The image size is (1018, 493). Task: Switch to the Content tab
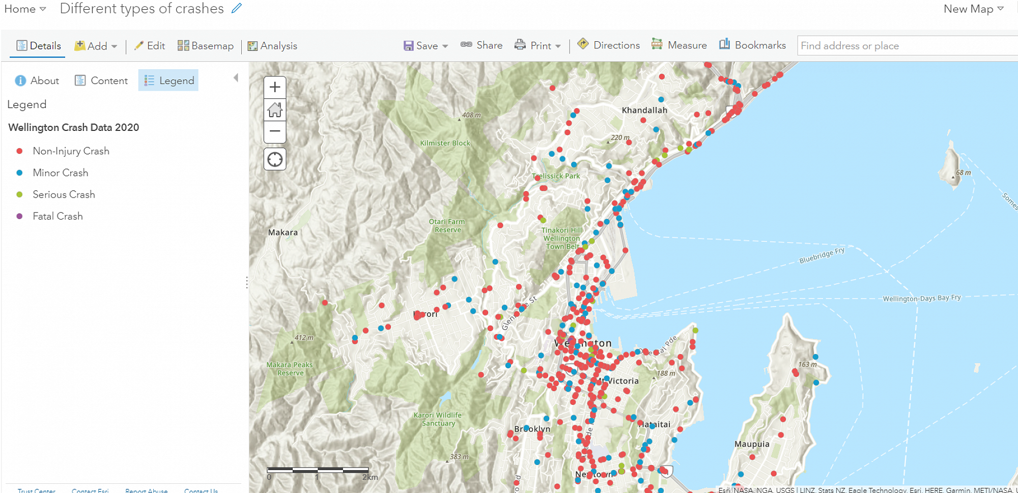(101, 80)
